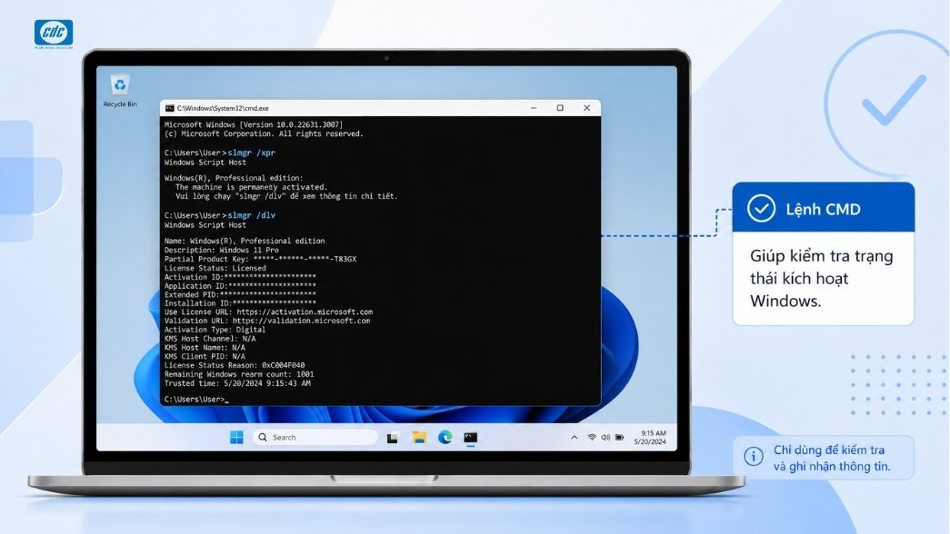Click the 'slmgr /xpr' command text
The height and width of the screenshot is (534, 950).
[x=251, y=153]
